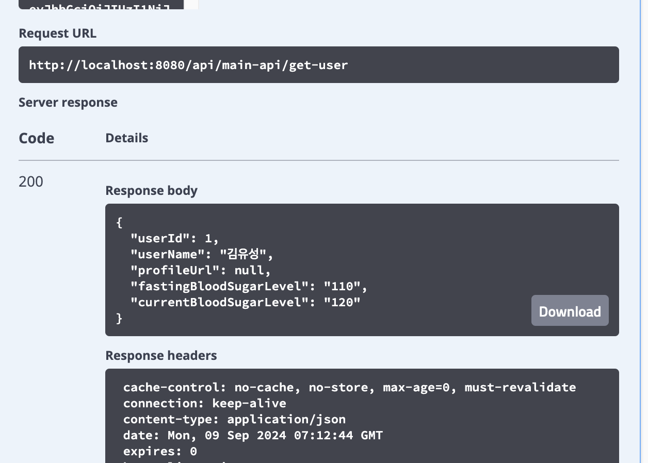Viewport: 648px width, 463px height.
Task: Click the cache-control header line
Action: coord(350,387)
